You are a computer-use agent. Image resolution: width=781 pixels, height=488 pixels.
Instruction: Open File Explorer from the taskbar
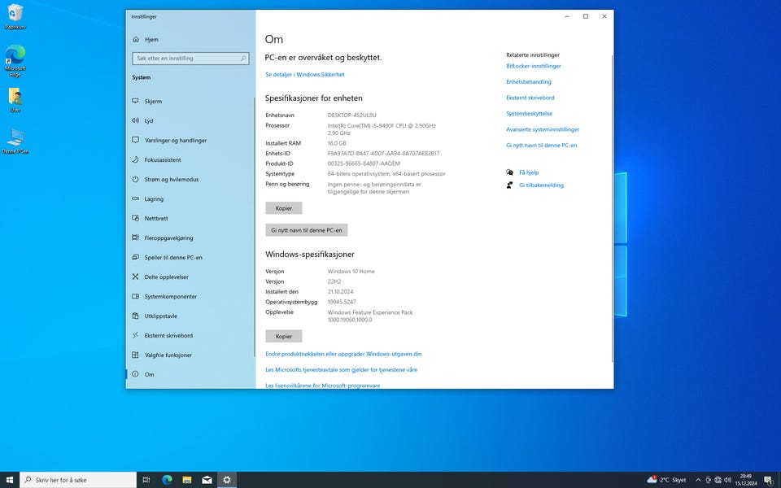[187, 480]
